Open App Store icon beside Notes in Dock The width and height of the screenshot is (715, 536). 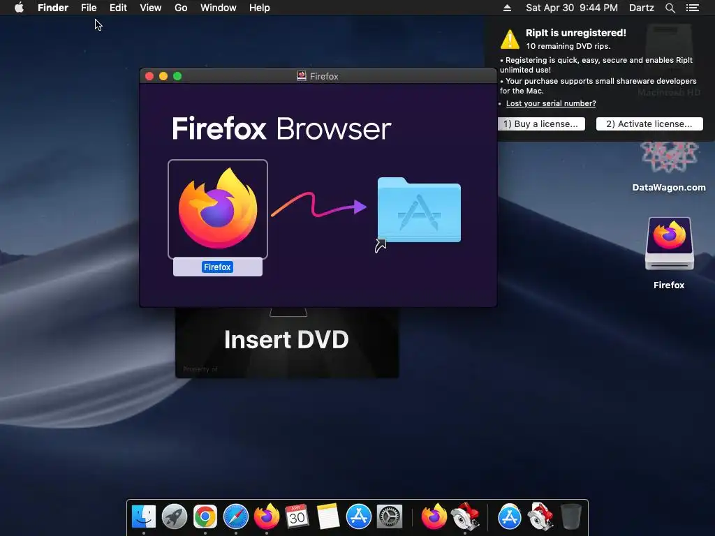click(x=358, y=516)
